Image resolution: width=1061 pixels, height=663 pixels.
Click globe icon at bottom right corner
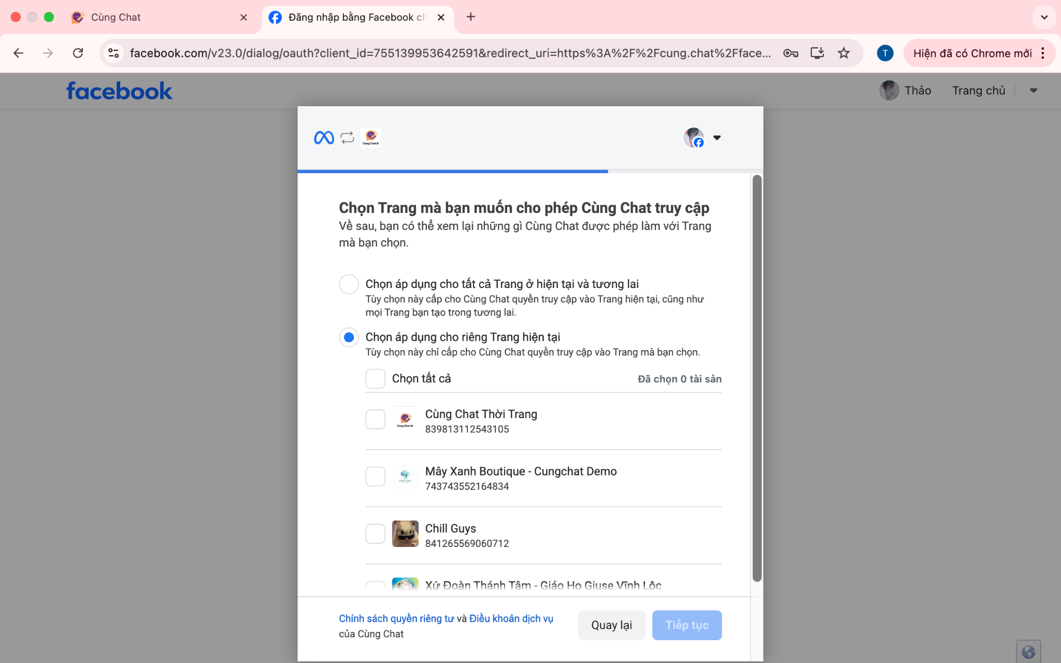pos(1028,652)
